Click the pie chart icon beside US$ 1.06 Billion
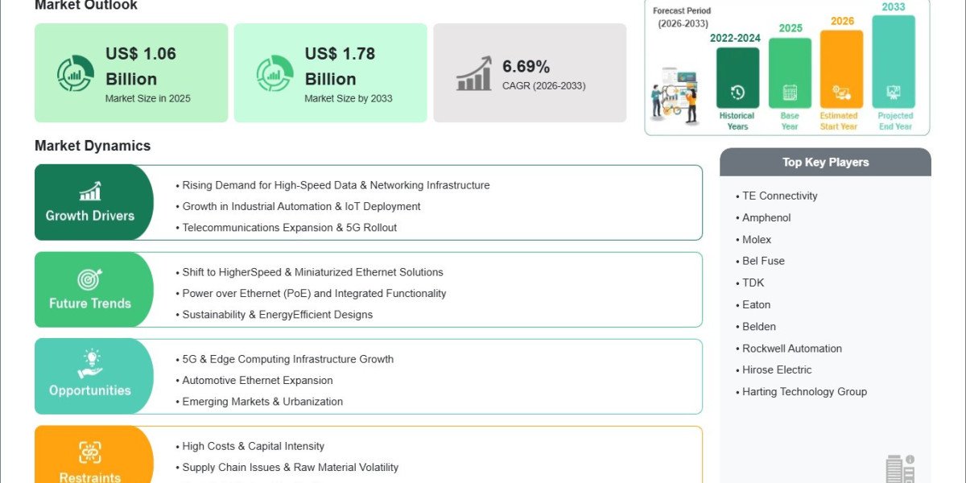 [x=76, y=73]
